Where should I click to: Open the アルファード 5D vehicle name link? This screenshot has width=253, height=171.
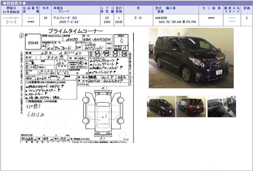tap(65, 18)
